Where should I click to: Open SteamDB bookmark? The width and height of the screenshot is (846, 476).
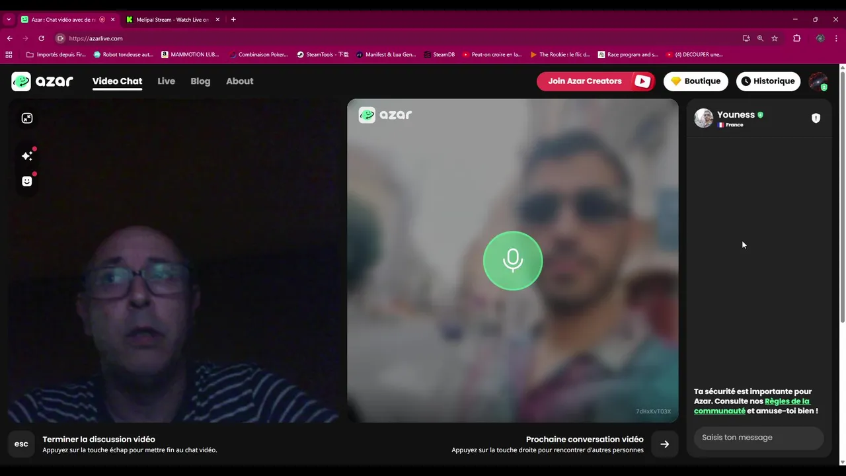point(440,55)
